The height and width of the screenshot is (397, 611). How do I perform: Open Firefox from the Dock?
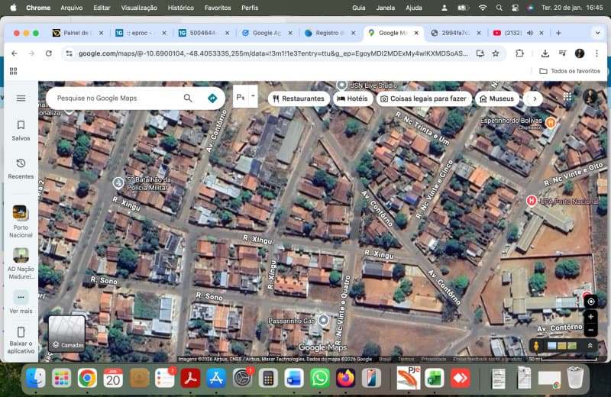coord(345,378)
